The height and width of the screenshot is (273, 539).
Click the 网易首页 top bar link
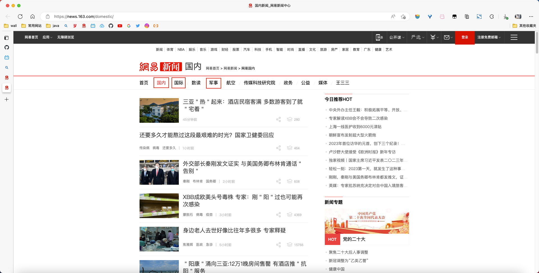(31, 37)
